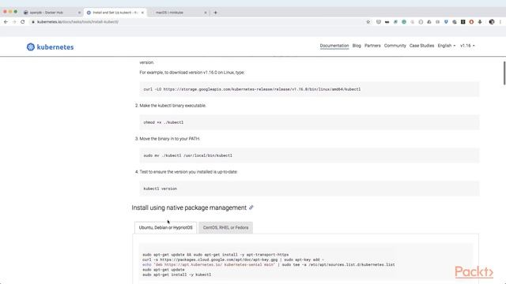Click the chmod +x ./kubectl command

tap(164, 122)
